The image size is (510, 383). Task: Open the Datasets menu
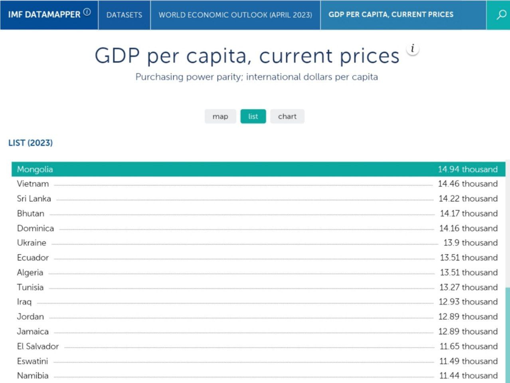[x=124, y=15]
